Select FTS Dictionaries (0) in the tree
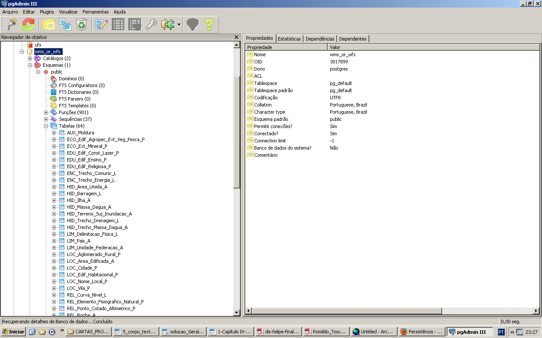This screenshot has height=338, width=542. [x=78, y=92]
